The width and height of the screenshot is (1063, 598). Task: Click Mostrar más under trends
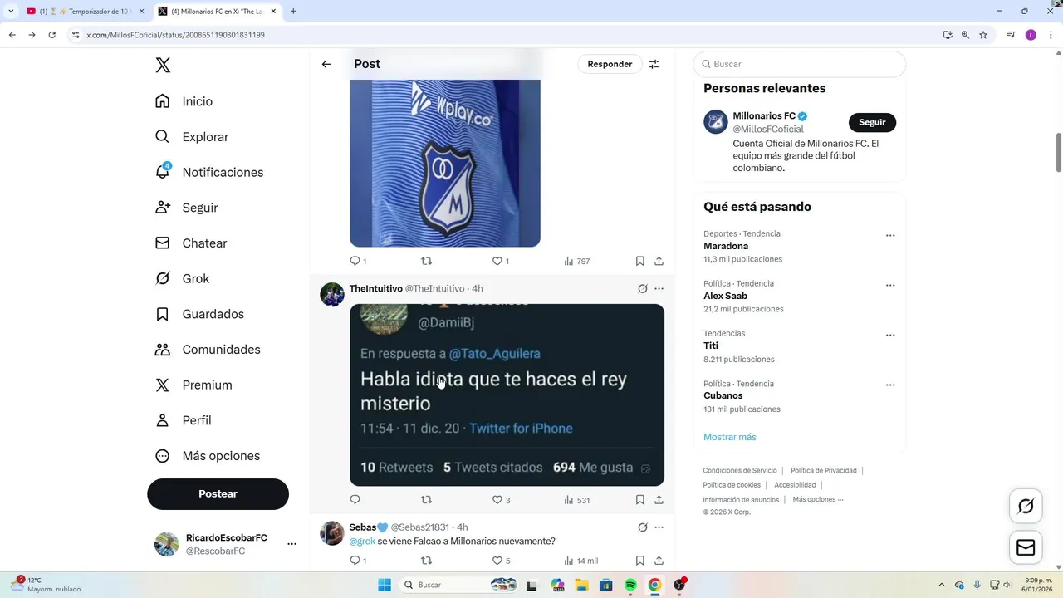(x=730, y=437)
